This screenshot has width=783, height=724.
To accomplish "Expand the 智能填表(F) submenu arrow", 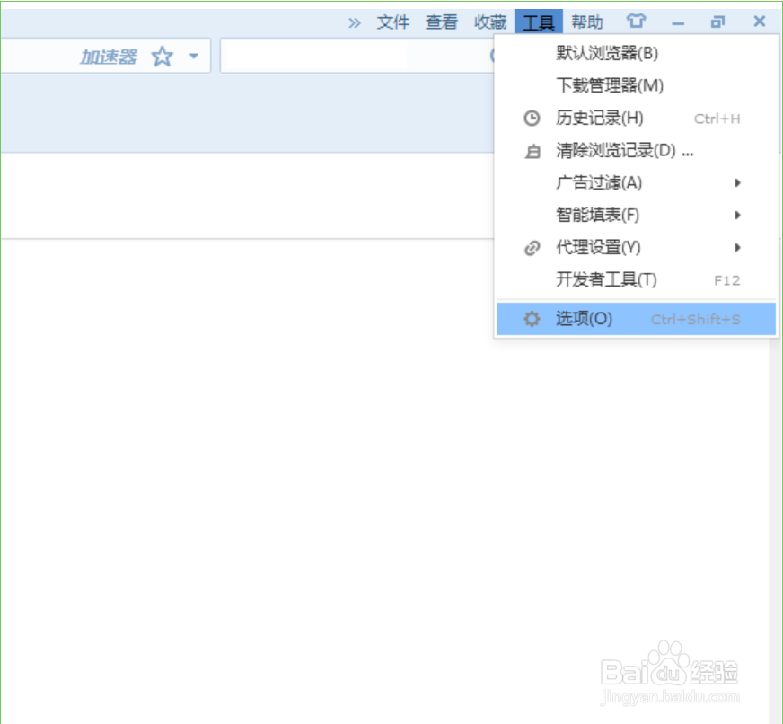I will tap(738, 215).
